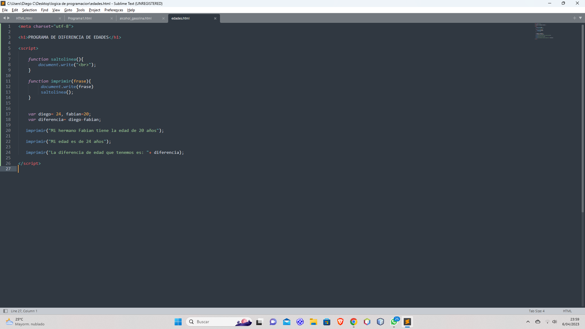The height and width of the screenshot is (329, 585).
Task: Close the edades.html tab
Action: click(215, 19)
